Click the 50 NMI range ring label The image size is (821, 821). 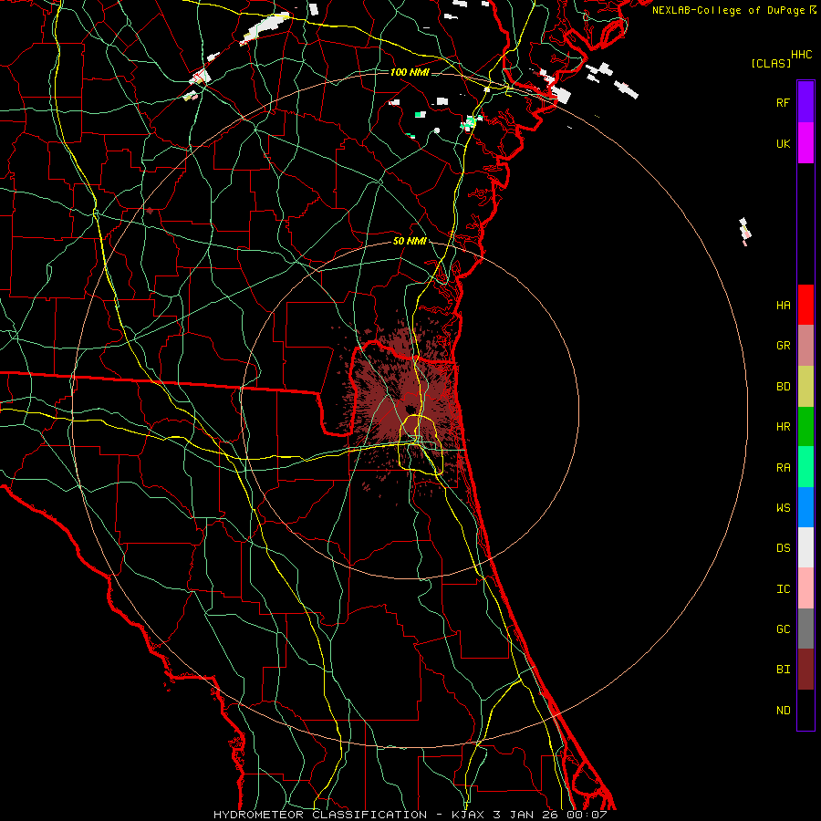410,241
